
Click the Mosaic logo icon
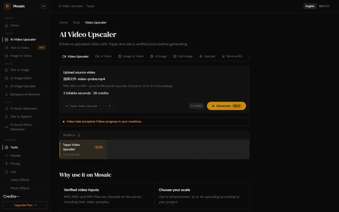(x=7, y=6)
